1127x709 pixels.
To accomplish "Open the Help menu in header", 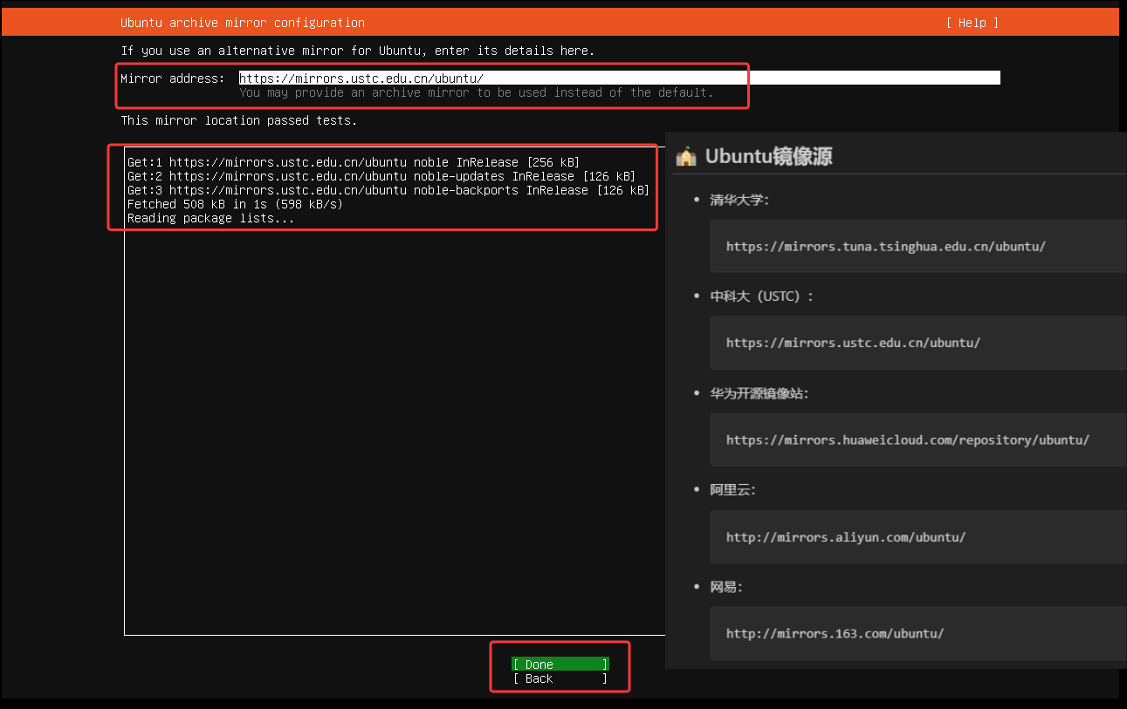I will click(x=972, y=23).
